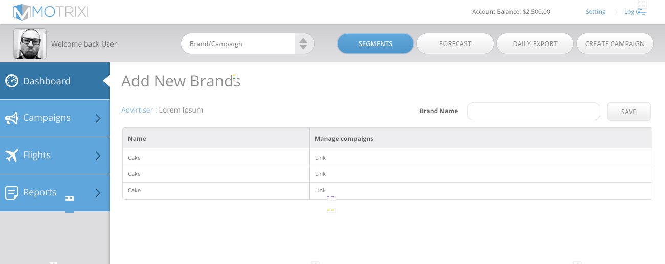Viewport: 665px width, 264px height.
Task: Open Link in second Cake row
Action: 320,174
